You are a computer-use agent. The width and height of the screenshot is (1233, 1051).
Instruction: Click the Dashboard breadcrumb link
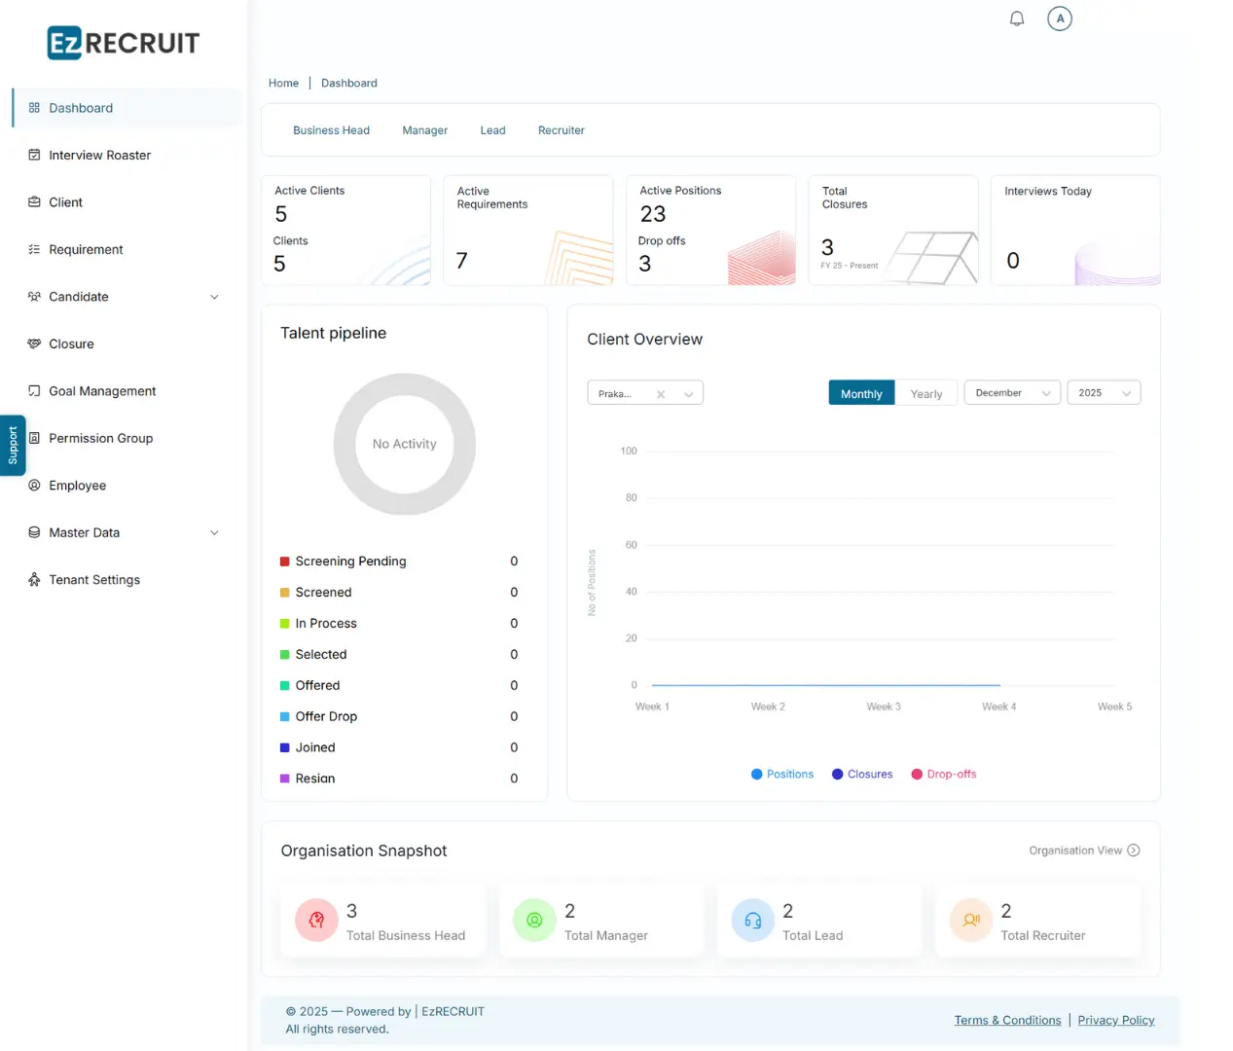pyautogui.click(x=349, y=83)
